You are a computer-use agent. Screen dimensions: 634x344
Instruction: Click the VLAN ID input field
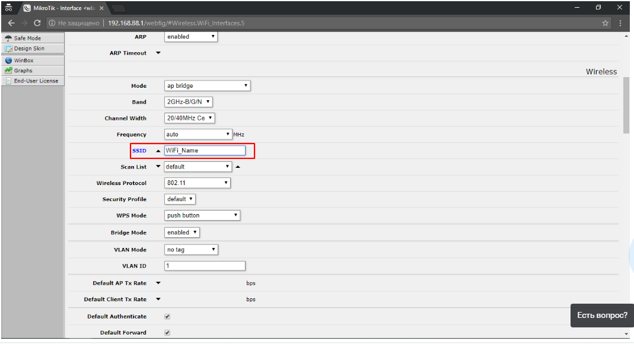205,266
